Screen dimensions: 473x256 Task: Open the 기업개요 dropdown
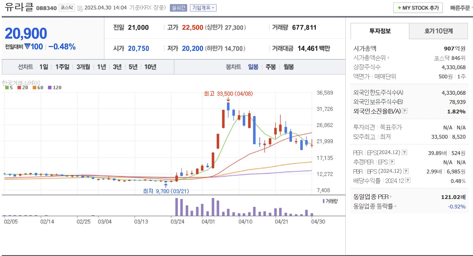point(203,8)
